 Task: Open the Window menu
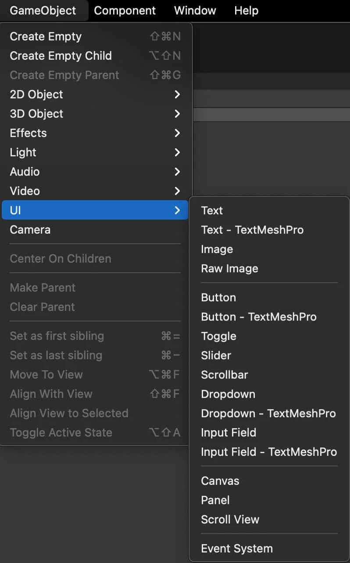pyautogui.click(x=195, y=11)
